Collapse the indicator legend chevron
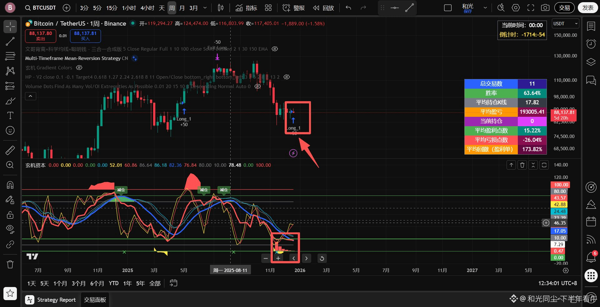The image size is (600, 307). (x=31, y=96)
